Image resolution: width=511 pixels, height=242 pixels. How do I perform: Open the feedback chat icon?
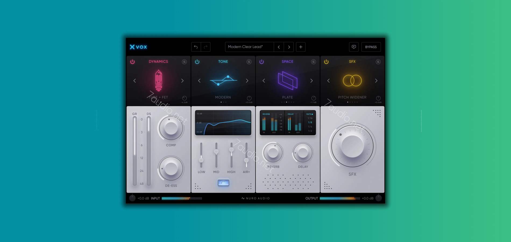[x=354, y=47]
